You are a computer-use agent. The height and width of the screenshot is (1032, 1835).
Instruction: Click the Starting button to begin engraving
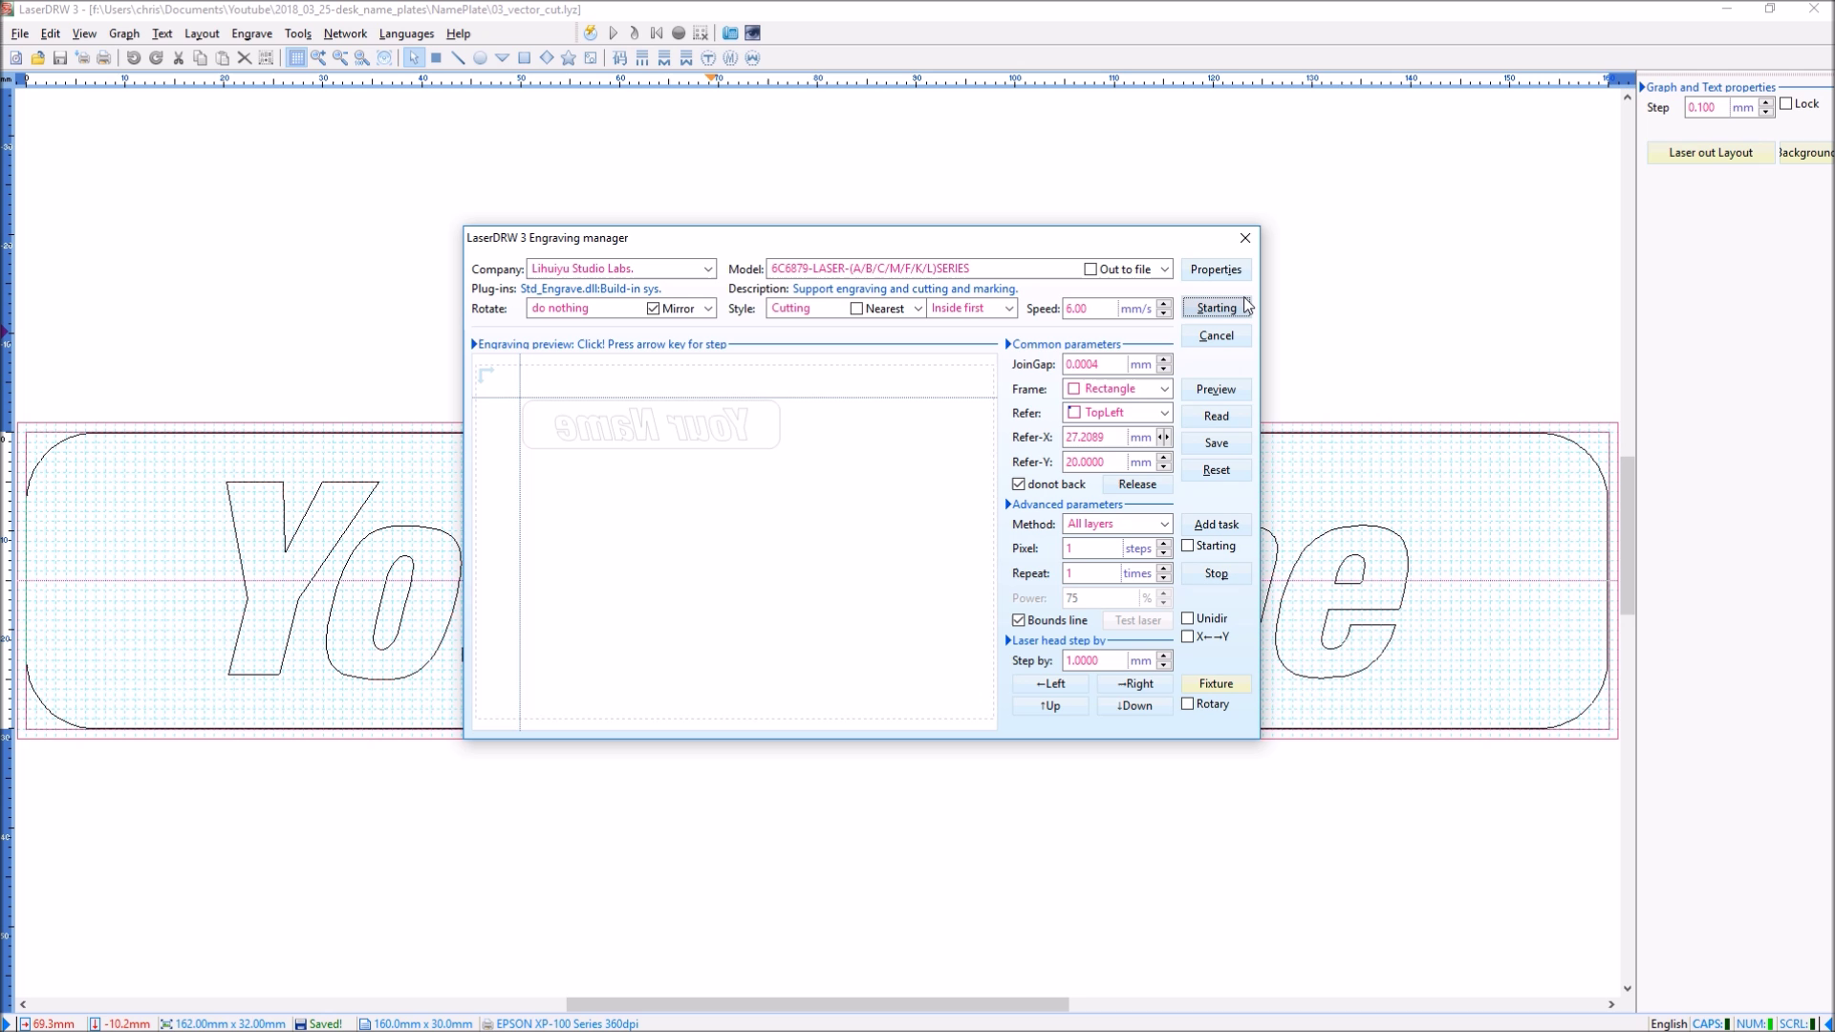[x=1214, y=308]
